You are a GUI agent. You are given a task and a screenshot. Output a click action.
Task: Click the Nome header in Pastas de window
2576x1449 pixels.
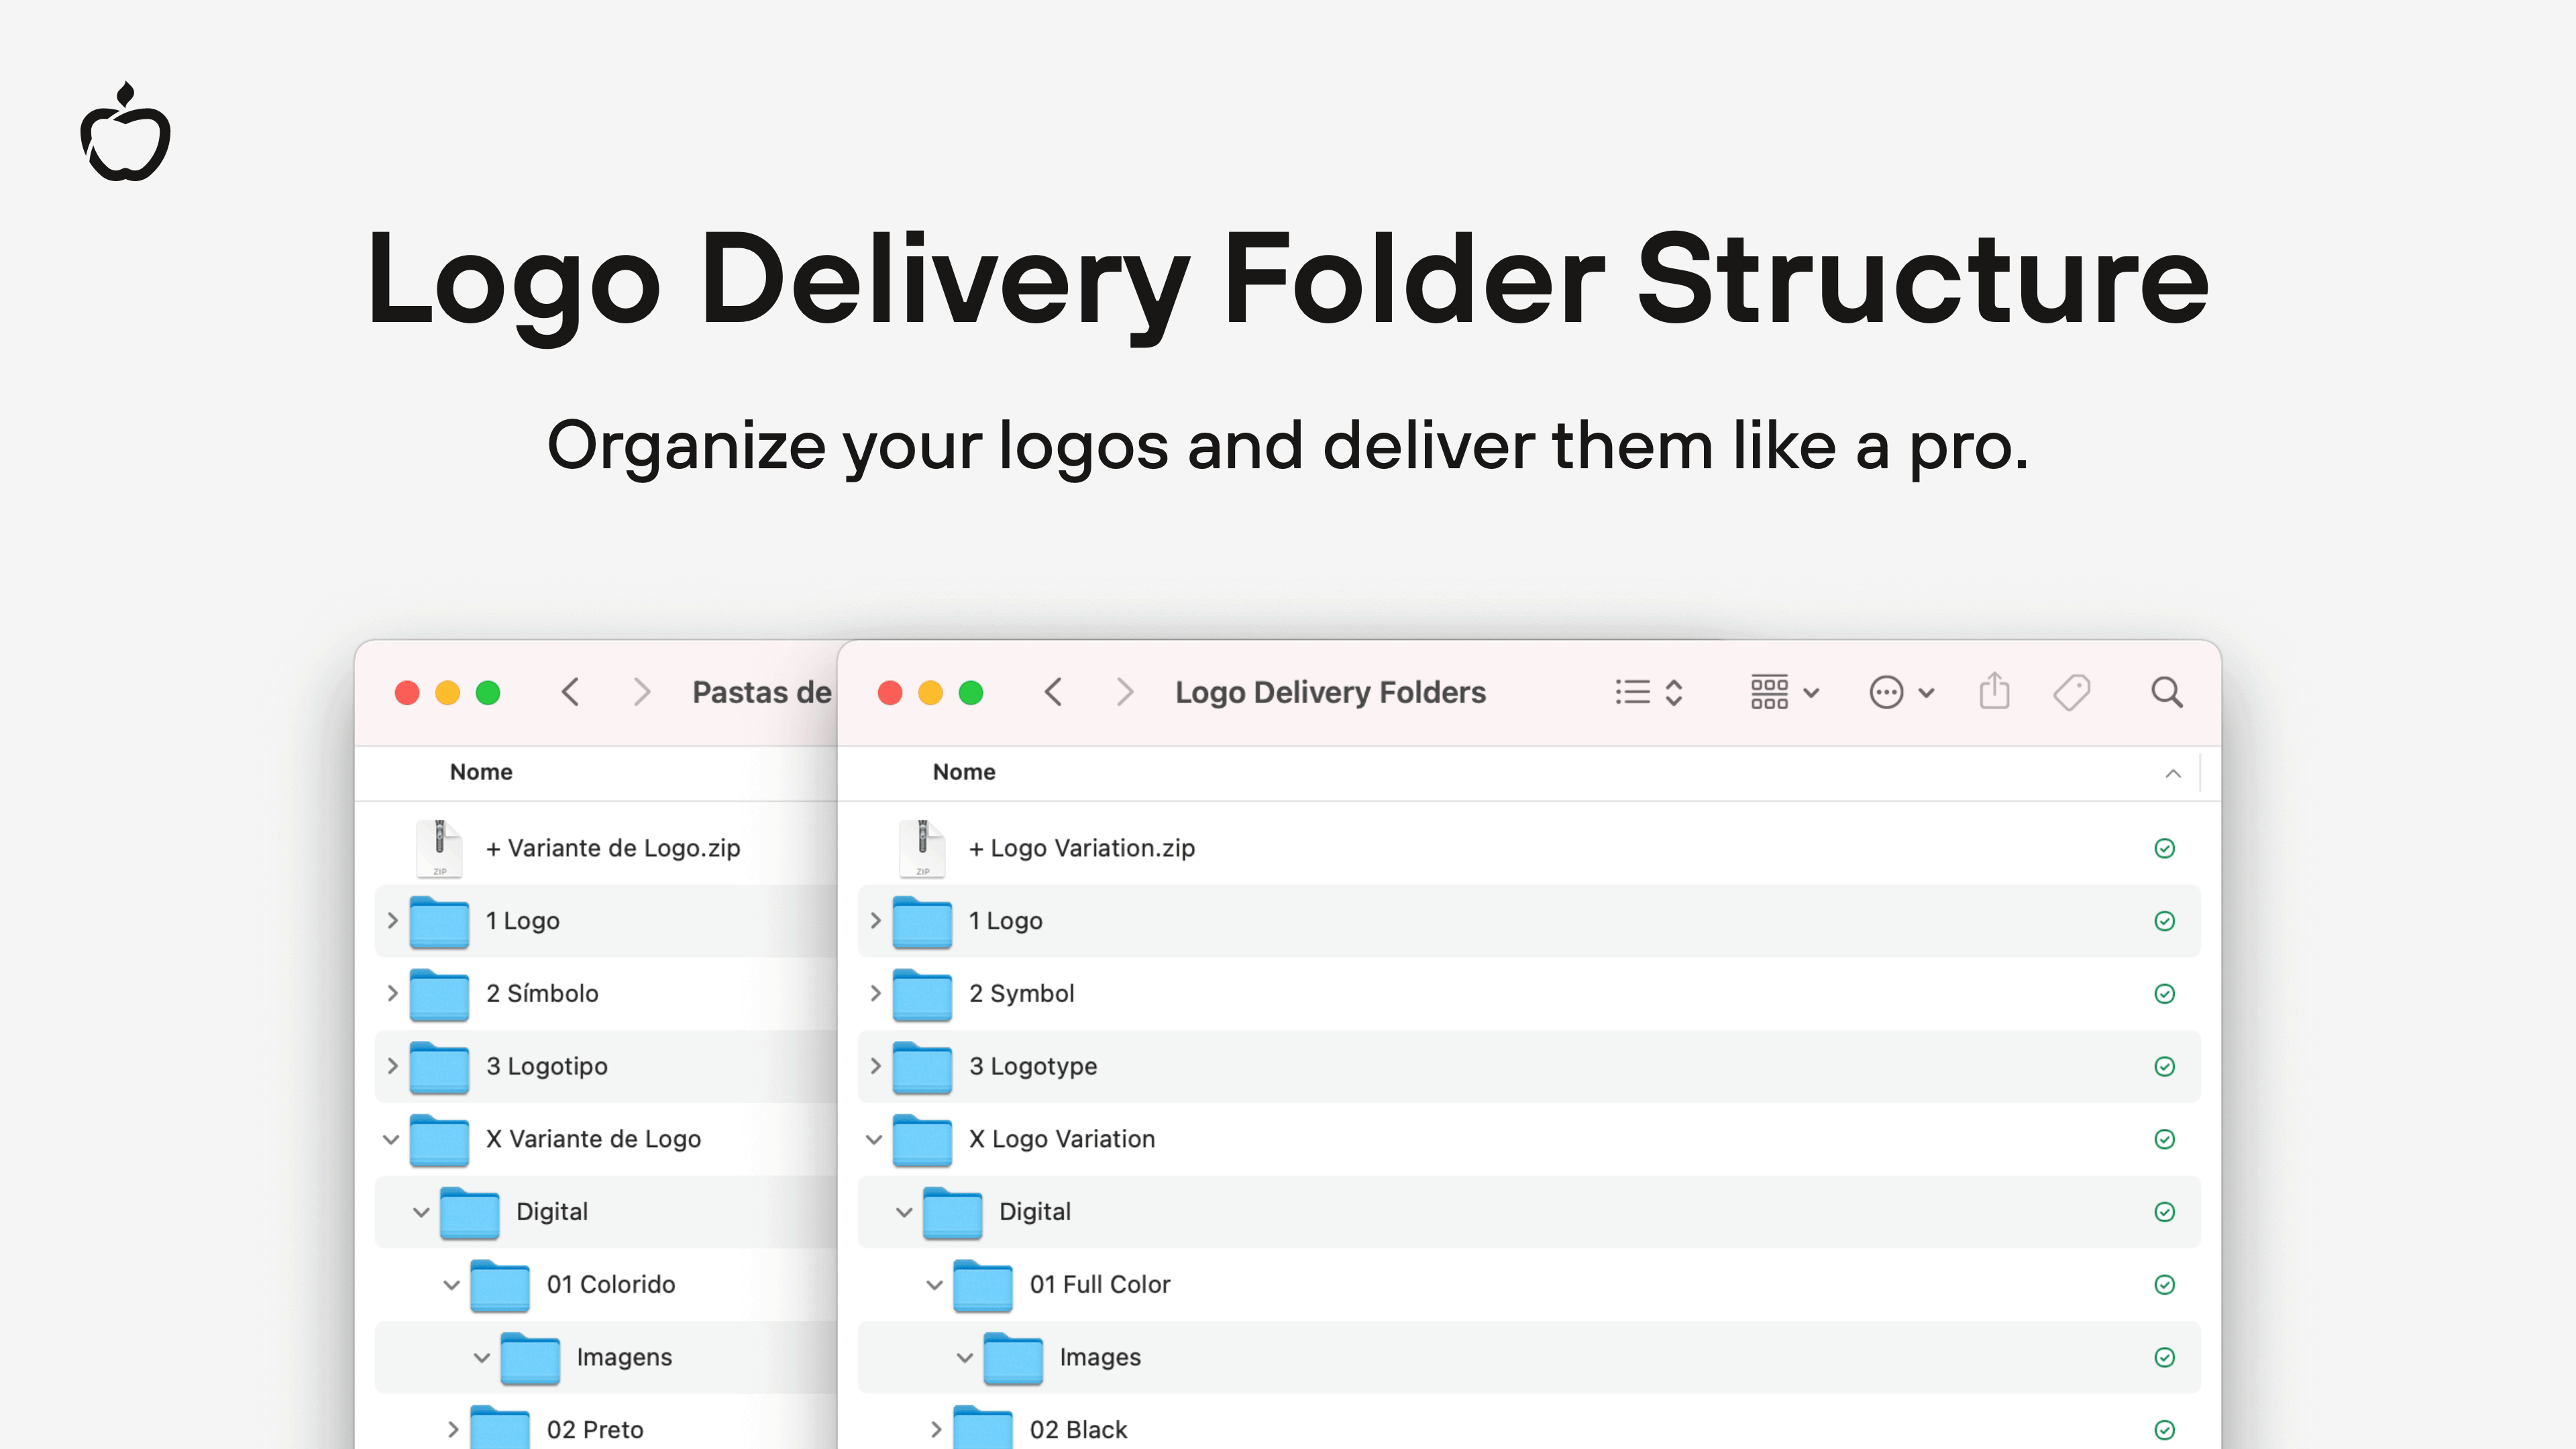tap(481, 772)
